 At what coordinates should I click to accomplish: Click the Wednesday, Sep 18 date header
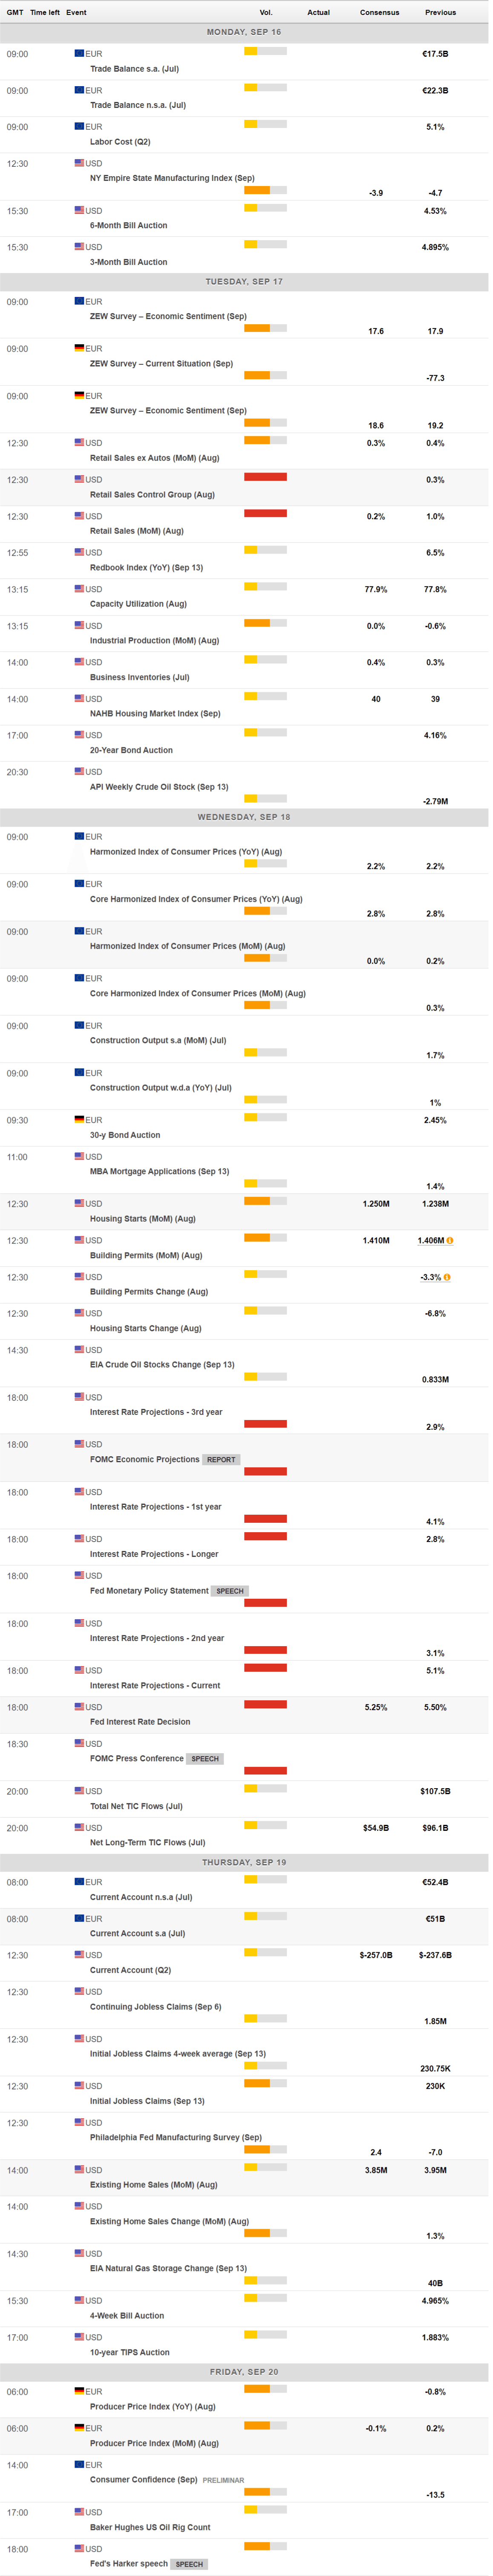point(243,817)
